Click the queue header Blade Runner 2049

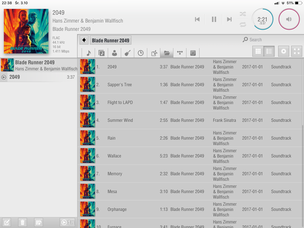[x=39, y=65]
